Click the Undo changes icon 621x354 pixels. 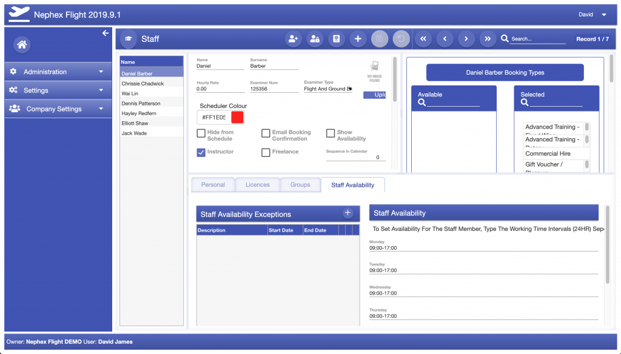point(401,39)
